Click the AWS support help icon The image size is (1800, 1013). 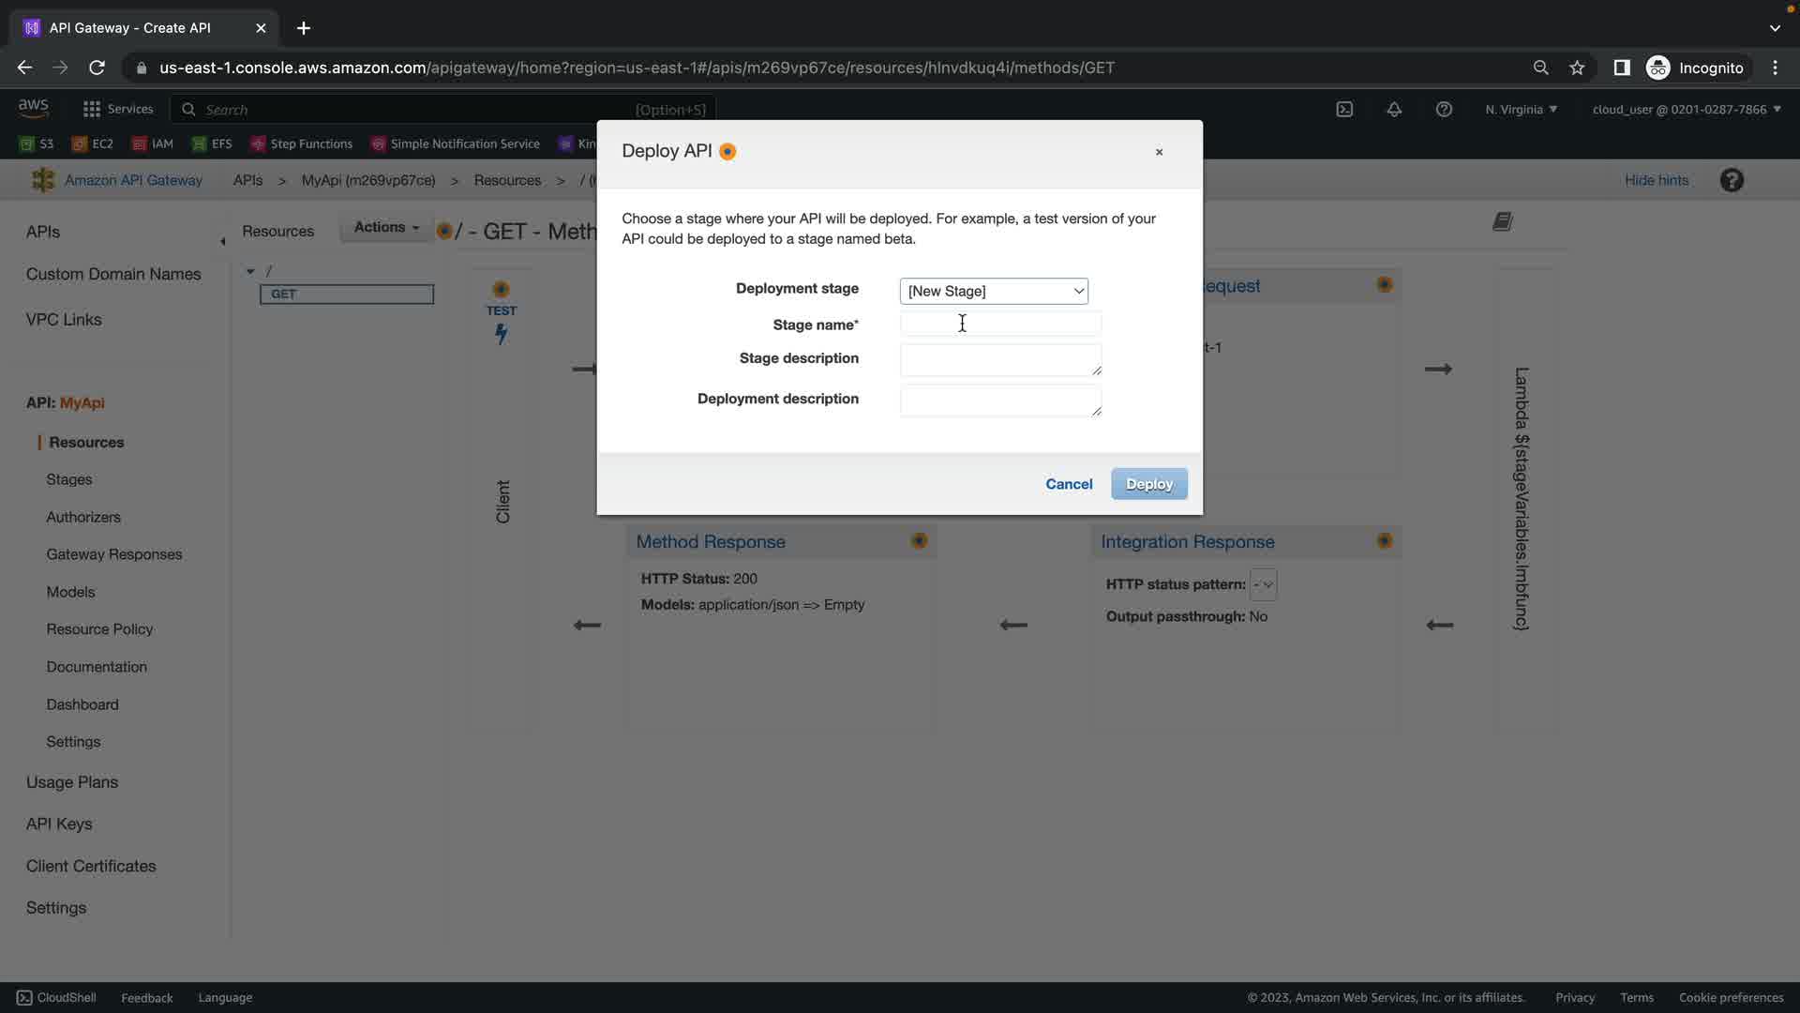point(1444,110)
